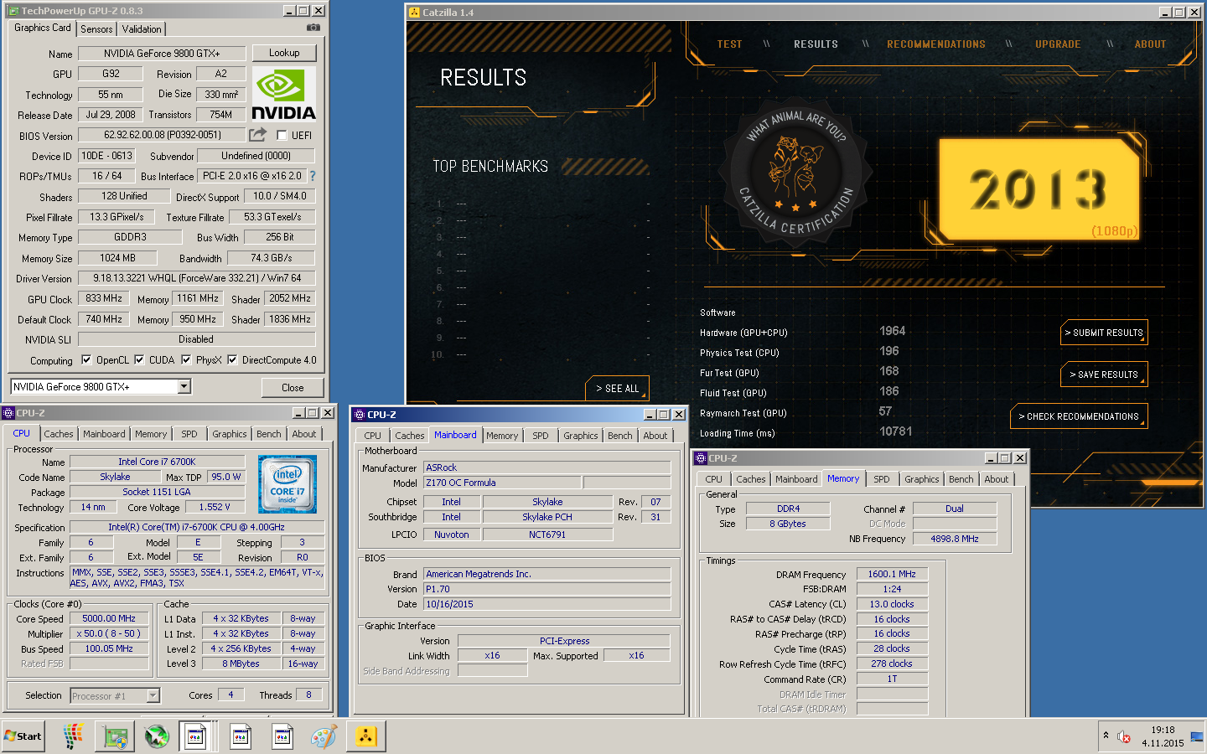Click the Driver Version value in GPU-Z
The image size is (1207, 754).
pos(197,278)
